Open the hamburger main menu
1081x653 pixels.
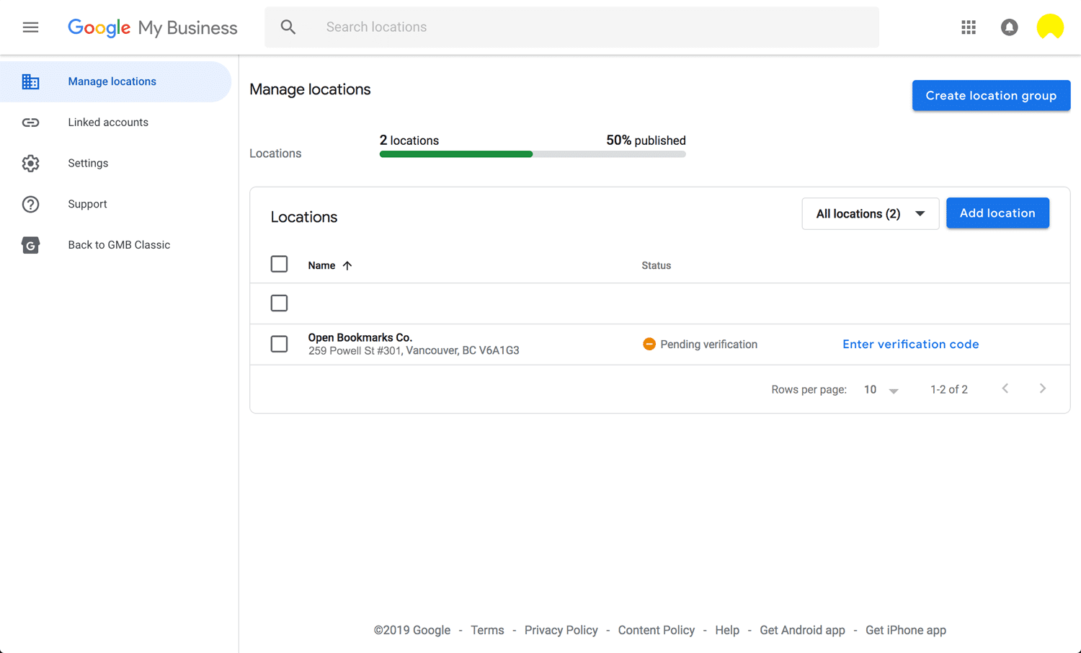30,27
